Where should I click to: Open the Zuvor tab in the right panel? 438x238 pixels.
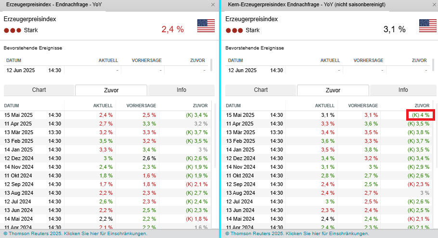[333, 90]
